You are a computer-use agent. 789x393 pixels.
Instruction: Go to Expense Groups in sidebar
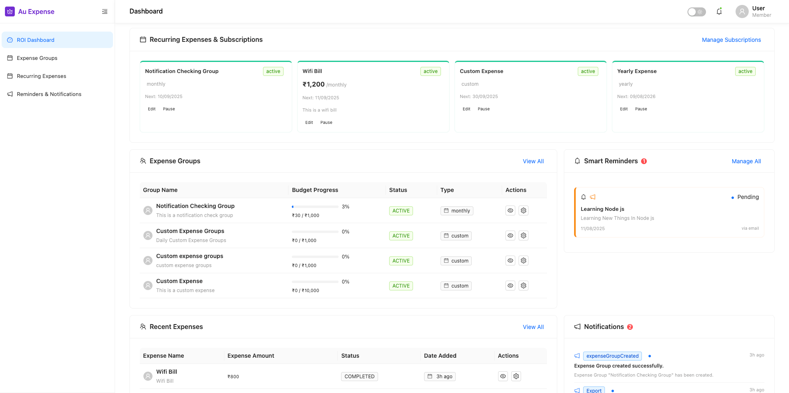coord(37,58)
